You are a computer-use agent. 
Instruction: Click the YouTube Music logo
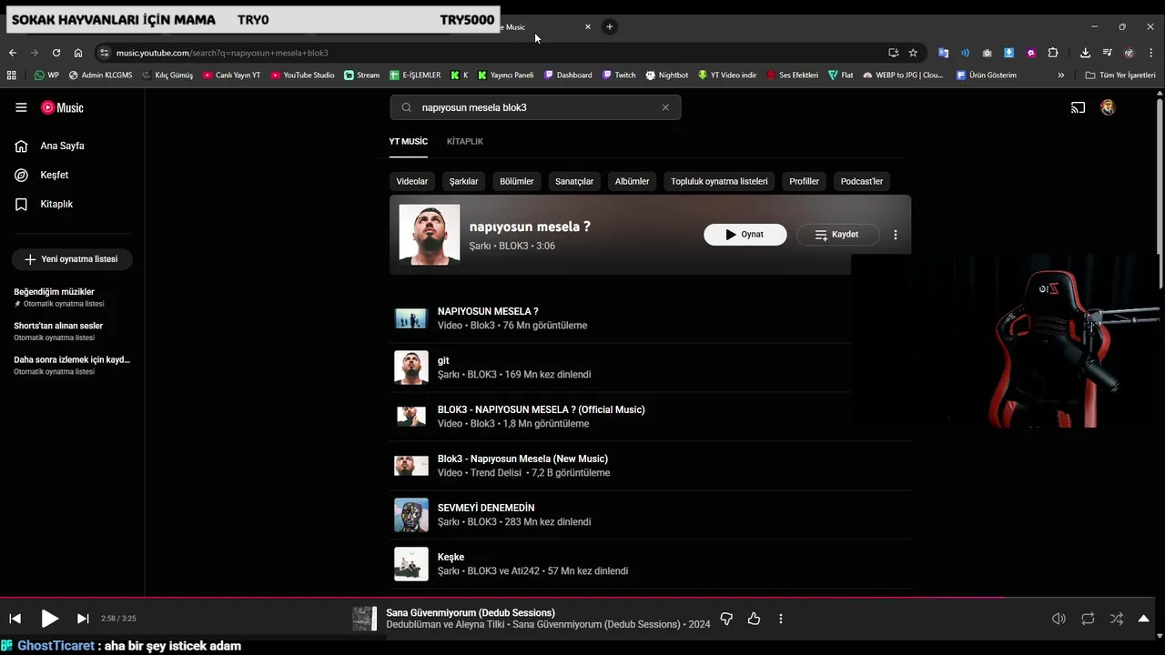(62, 107)
